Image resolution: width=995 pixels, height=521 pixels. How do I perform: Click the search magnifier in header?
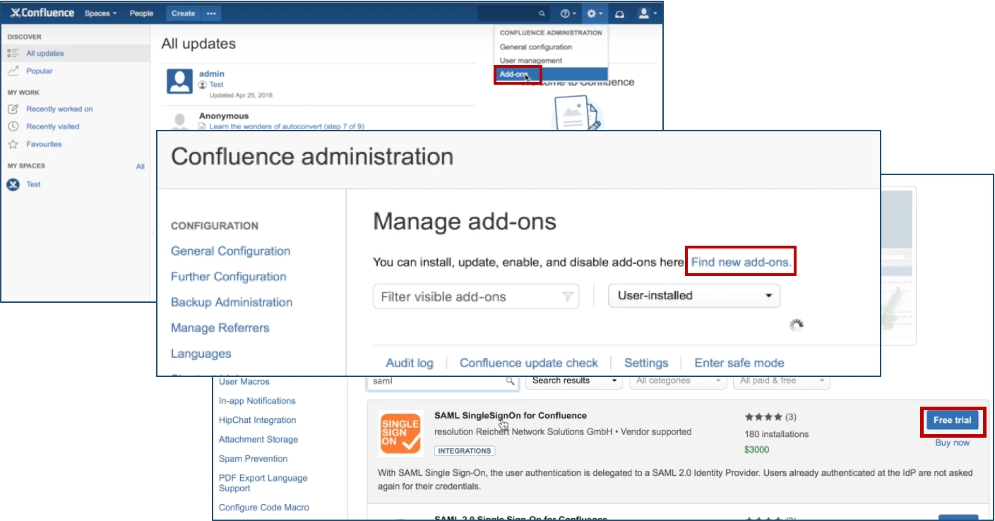542,13
